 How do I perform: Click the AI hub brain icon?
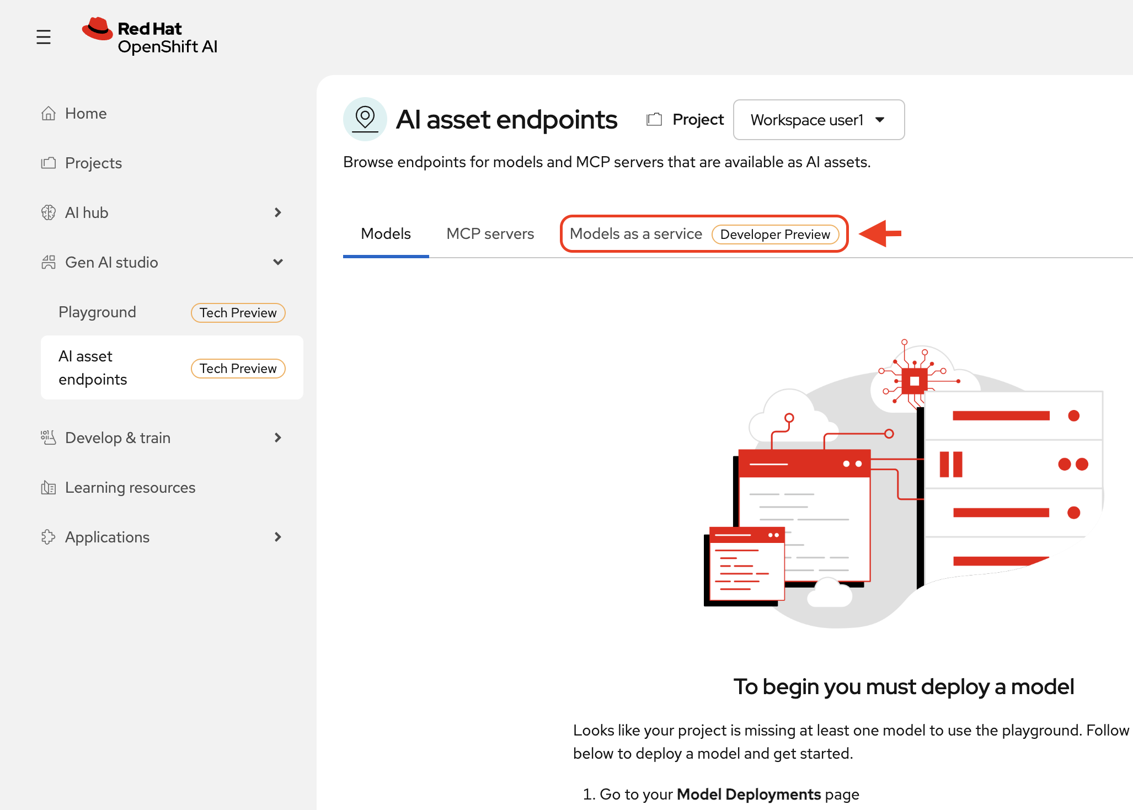tap(49, 212)
